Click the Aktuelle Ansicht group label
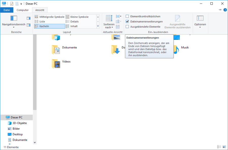The width and height of the screenshot is (228, 150). [113, 32]
